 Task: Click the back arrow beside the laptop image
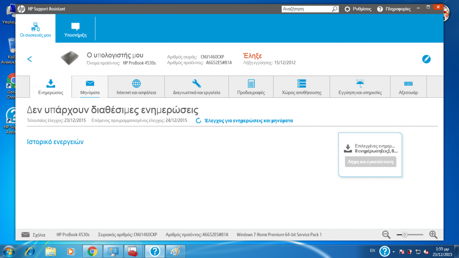click(29, 59)
